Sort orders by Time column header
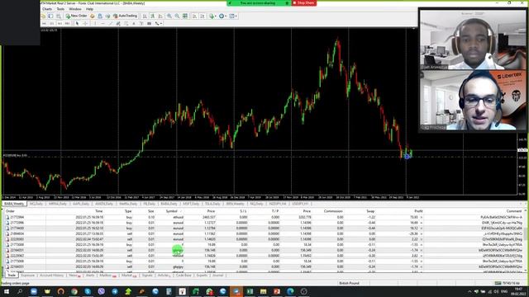 tap(99, 211)
